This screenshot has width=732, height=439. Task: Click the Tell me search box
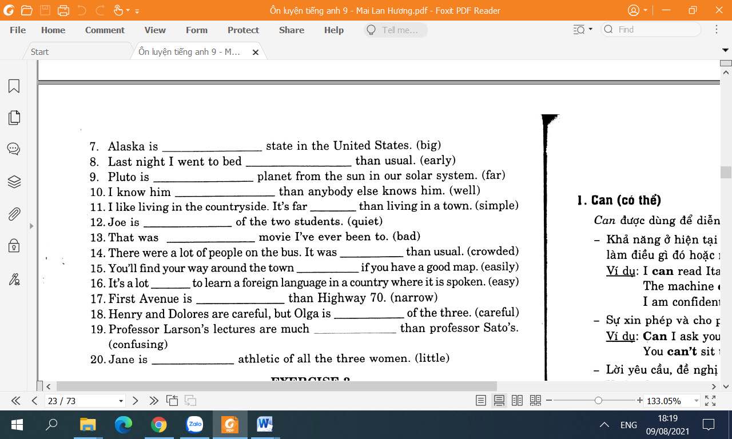click(396, 30)
